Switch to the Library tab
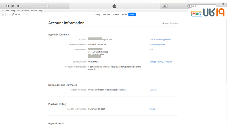The image size is (227, 126). pos(97,14)
